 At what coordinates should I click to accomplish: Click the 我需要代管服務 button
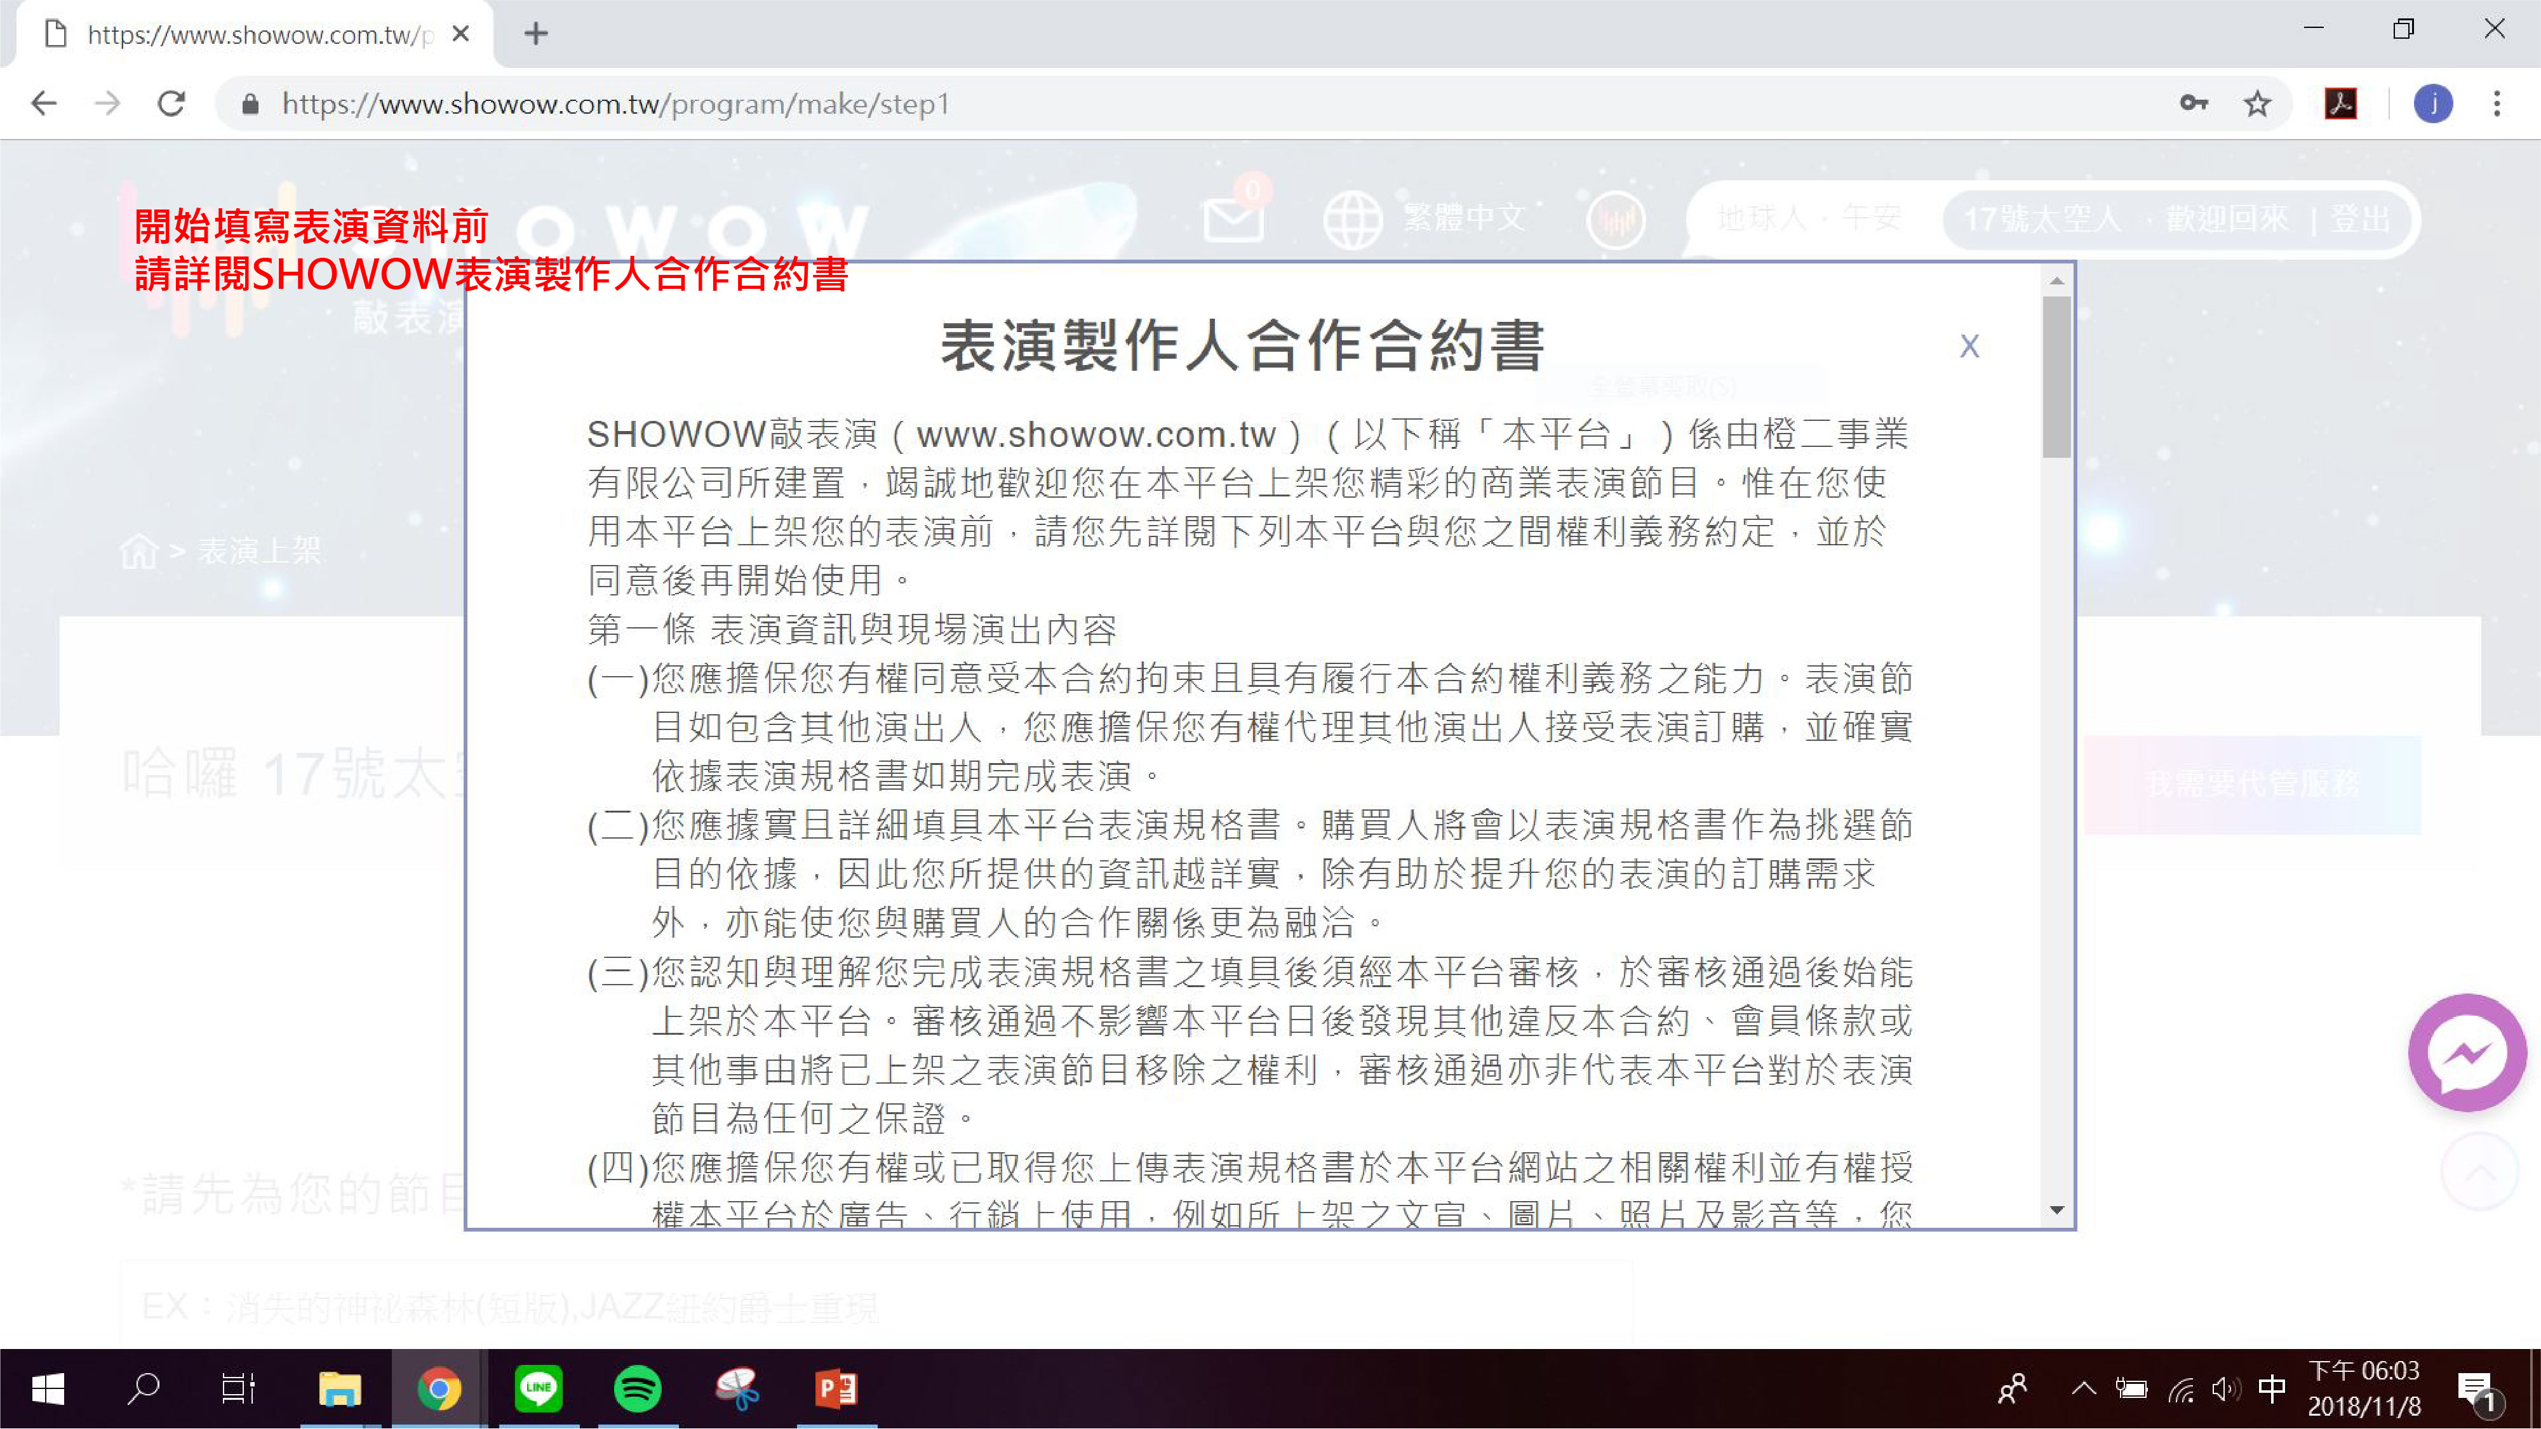coord(2252,784)
